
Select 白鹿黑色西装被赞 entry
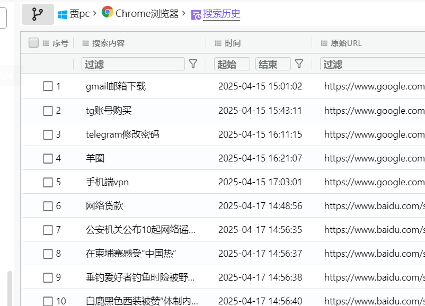142,301
